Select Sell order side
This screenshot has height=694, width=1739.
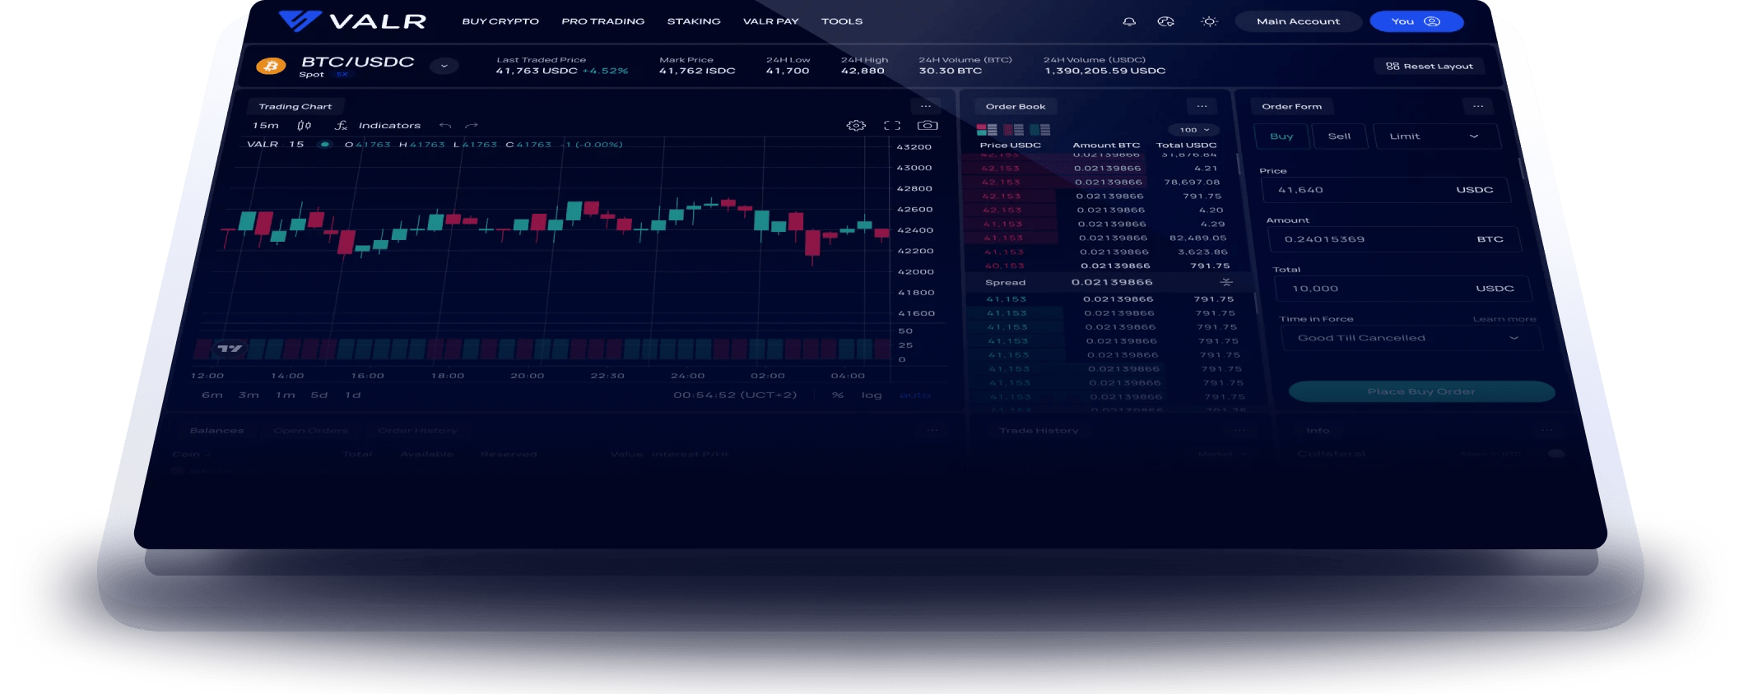click(1339, 136)
